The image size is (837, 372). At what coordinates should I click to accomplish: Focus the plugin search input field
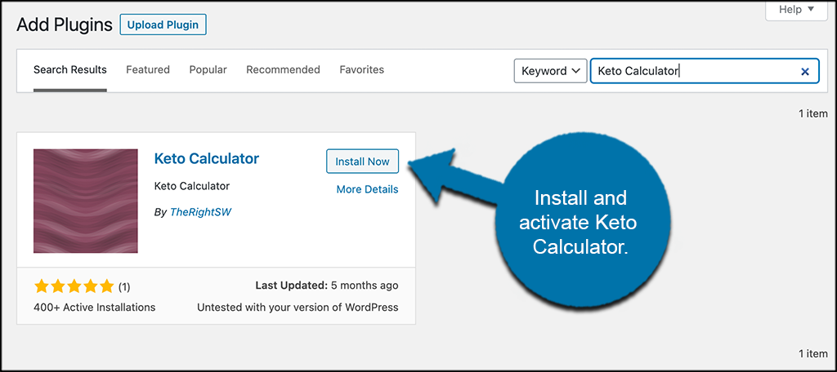tap(704, 71)
